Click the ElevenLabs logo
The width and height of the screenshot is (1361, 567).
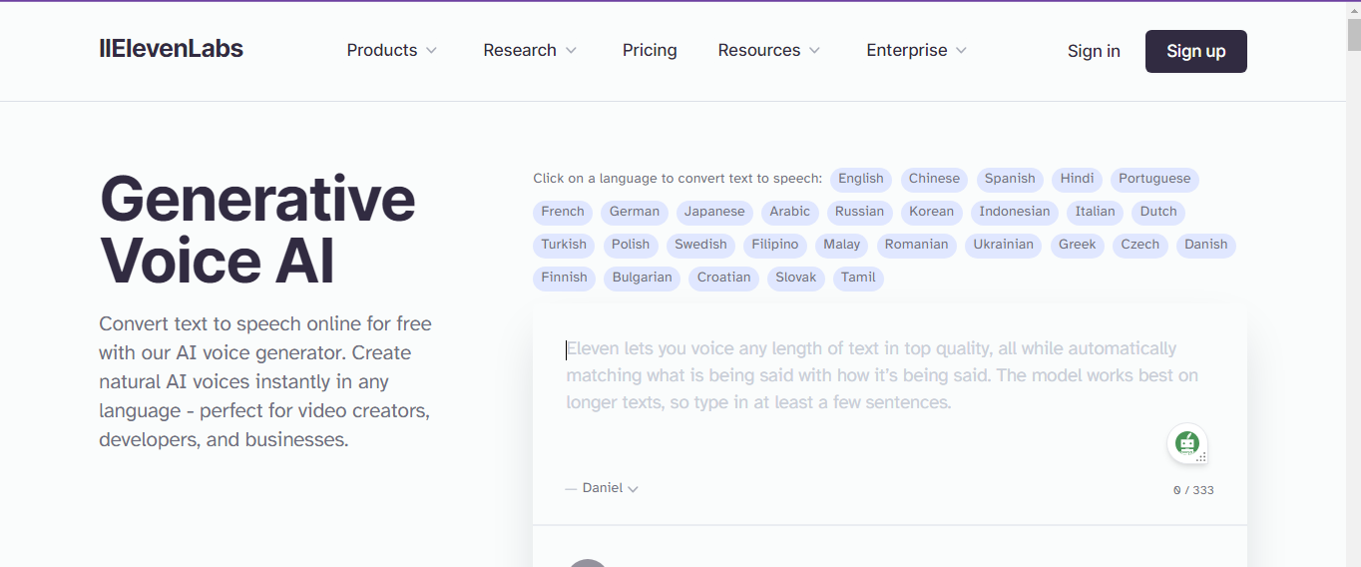click(171, 49)
